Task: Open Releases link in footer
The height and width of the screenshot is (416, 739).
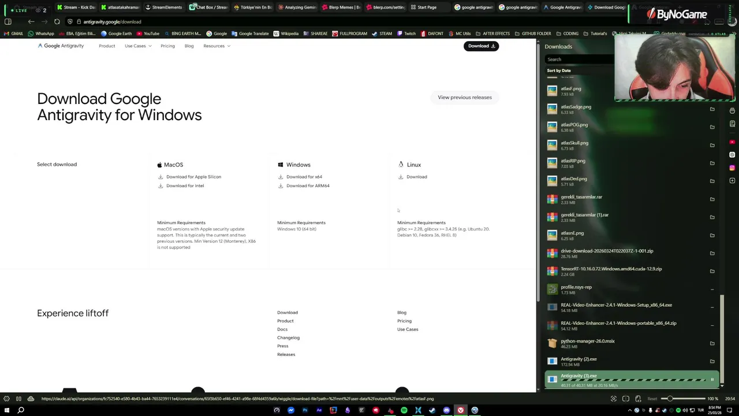Action: click(x=286, y=354)
